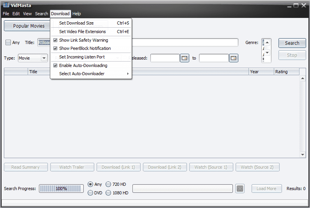310x208 pixels.
Task: Toggle Show PeerBlock Notification option
Action: pyautogui.click(x=55, y=48)
